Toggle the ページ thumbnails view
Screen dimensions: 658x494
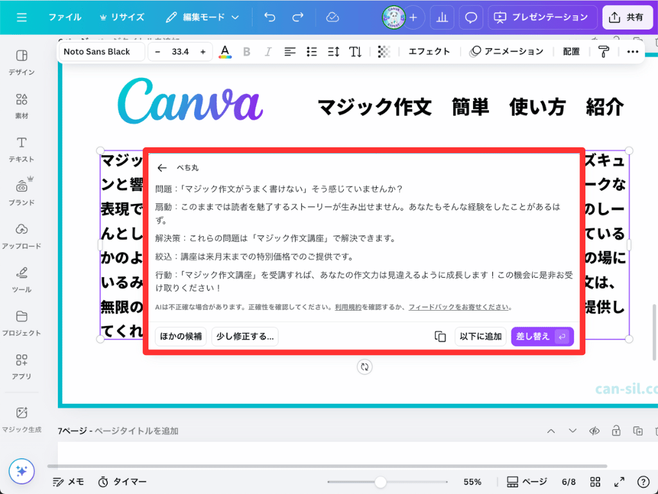[x=527, y=482]
